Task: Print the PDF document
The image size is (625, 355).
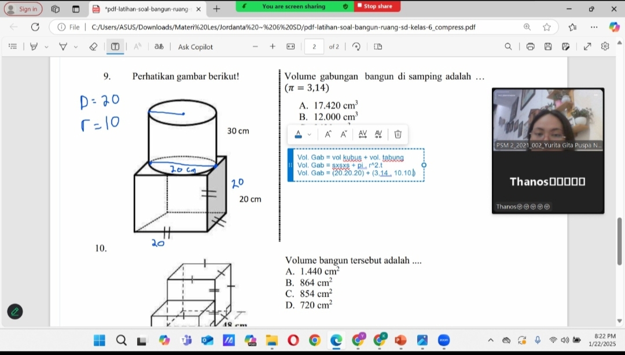Action: click(x=530, y=47)
